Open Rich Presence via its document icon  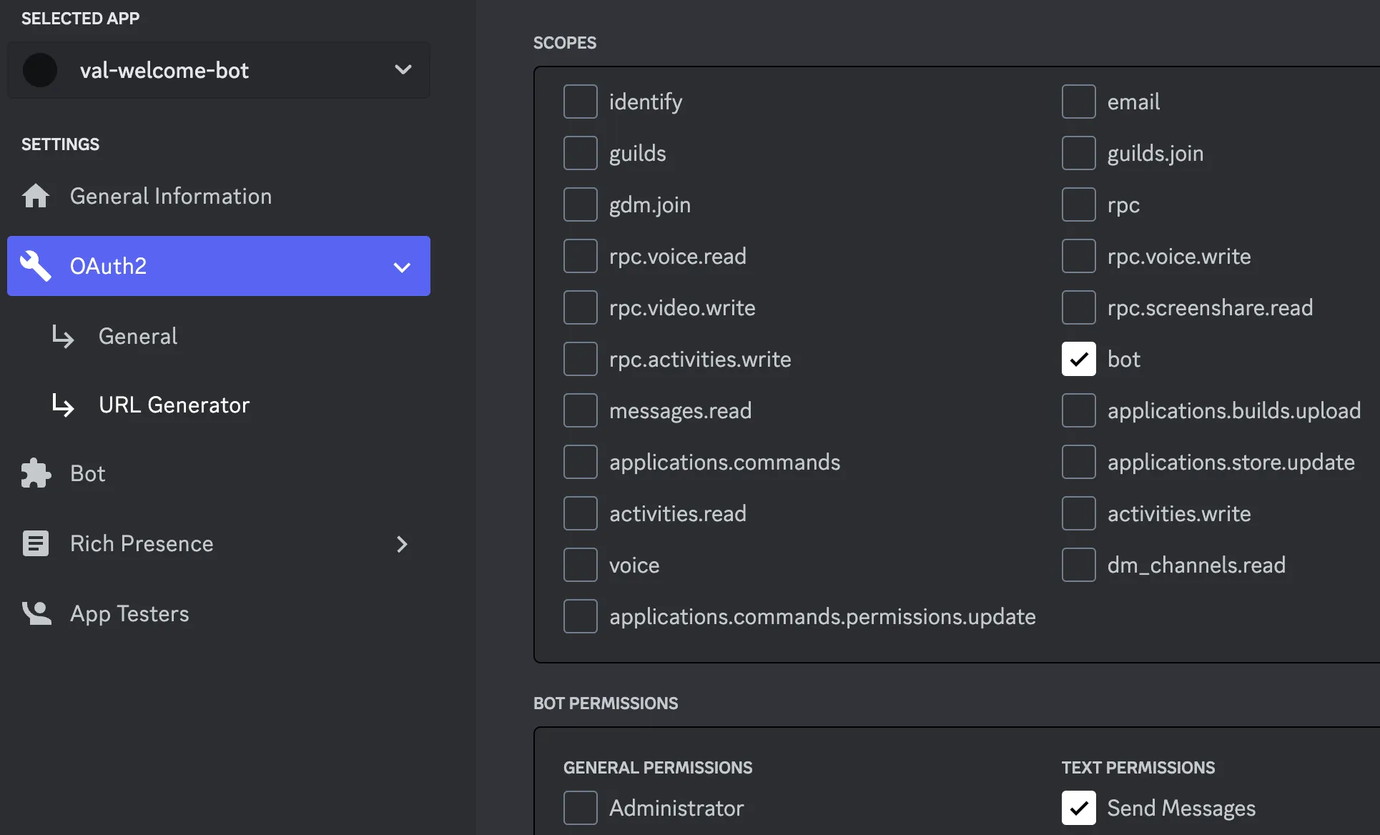(x=35, y=543)
